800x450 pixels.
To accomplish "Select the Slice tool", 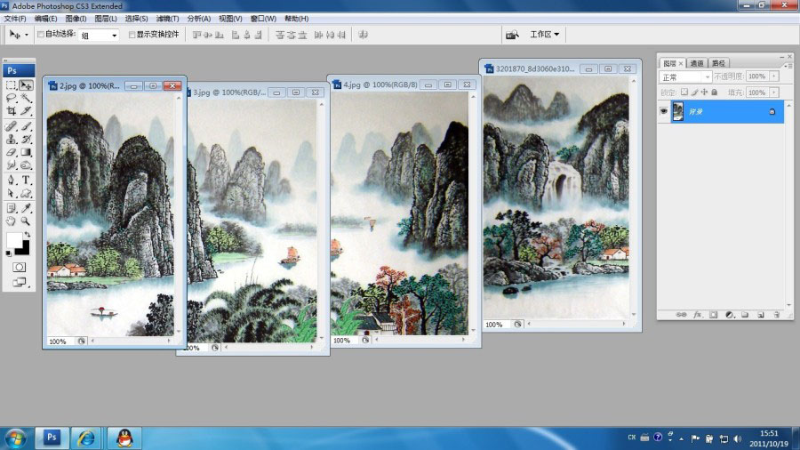I will (26, 110).
